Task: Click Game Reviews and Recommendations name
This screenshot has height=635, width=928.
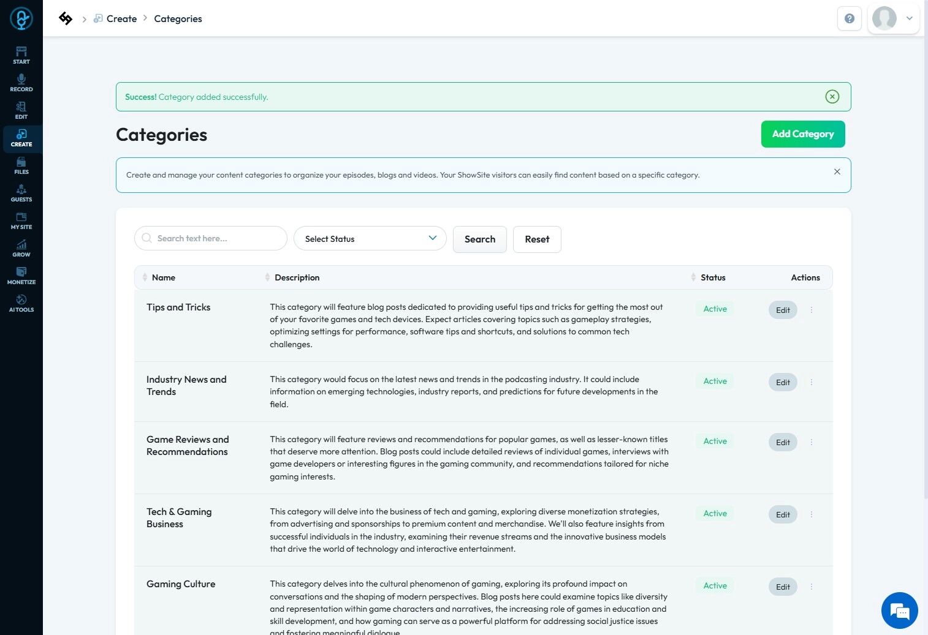Action: click(188, 446)
